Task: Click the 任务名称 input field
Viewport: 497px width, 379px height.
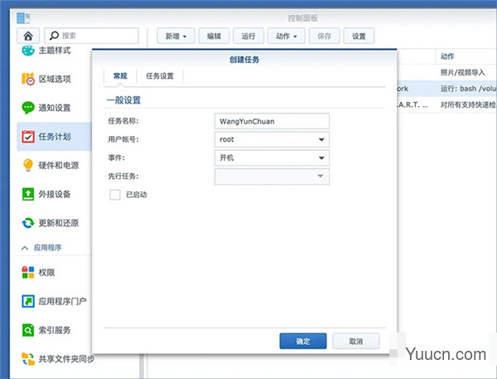Action: point(272,121)
